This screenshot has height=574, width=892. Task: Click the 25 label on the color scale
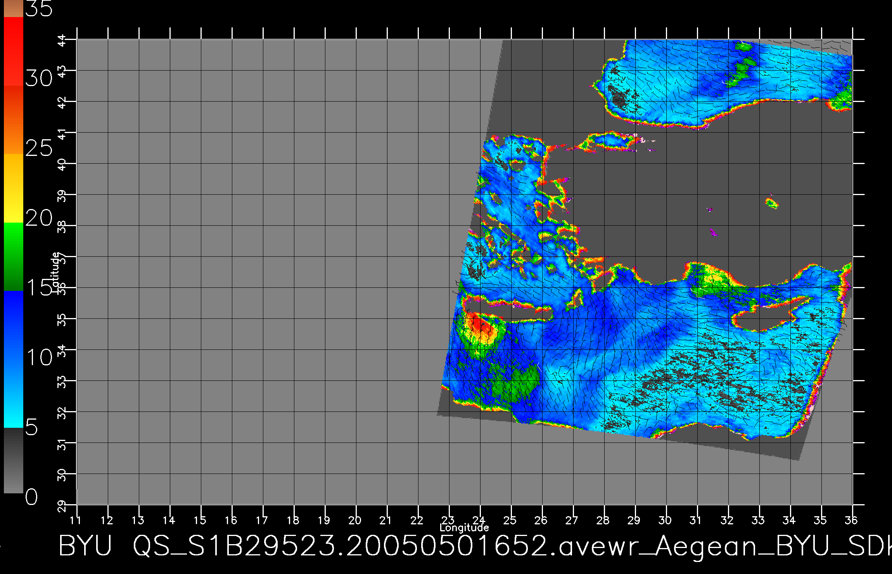[39, 148]
